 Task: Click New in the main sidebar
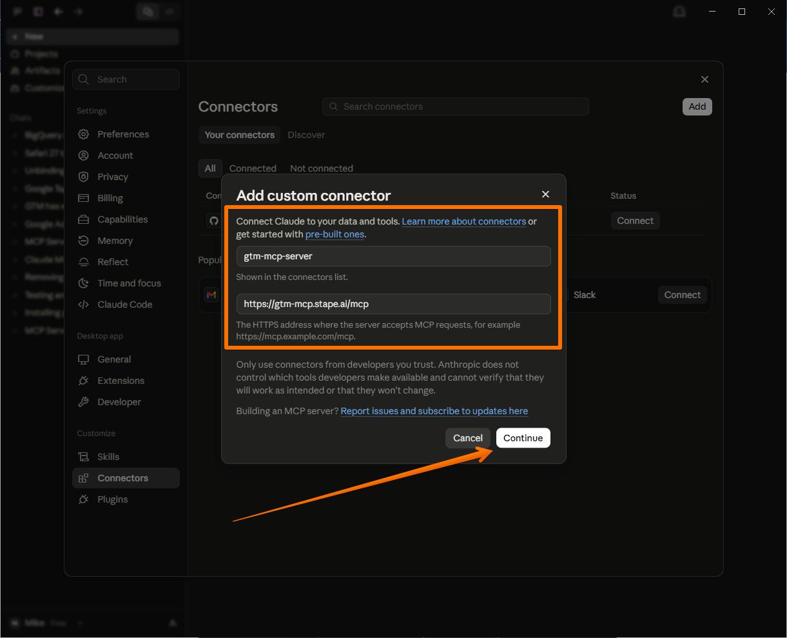point(93,37)
